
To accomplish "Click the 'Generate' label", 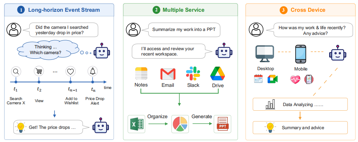I will pyautogui.click(x=202, y=116).
